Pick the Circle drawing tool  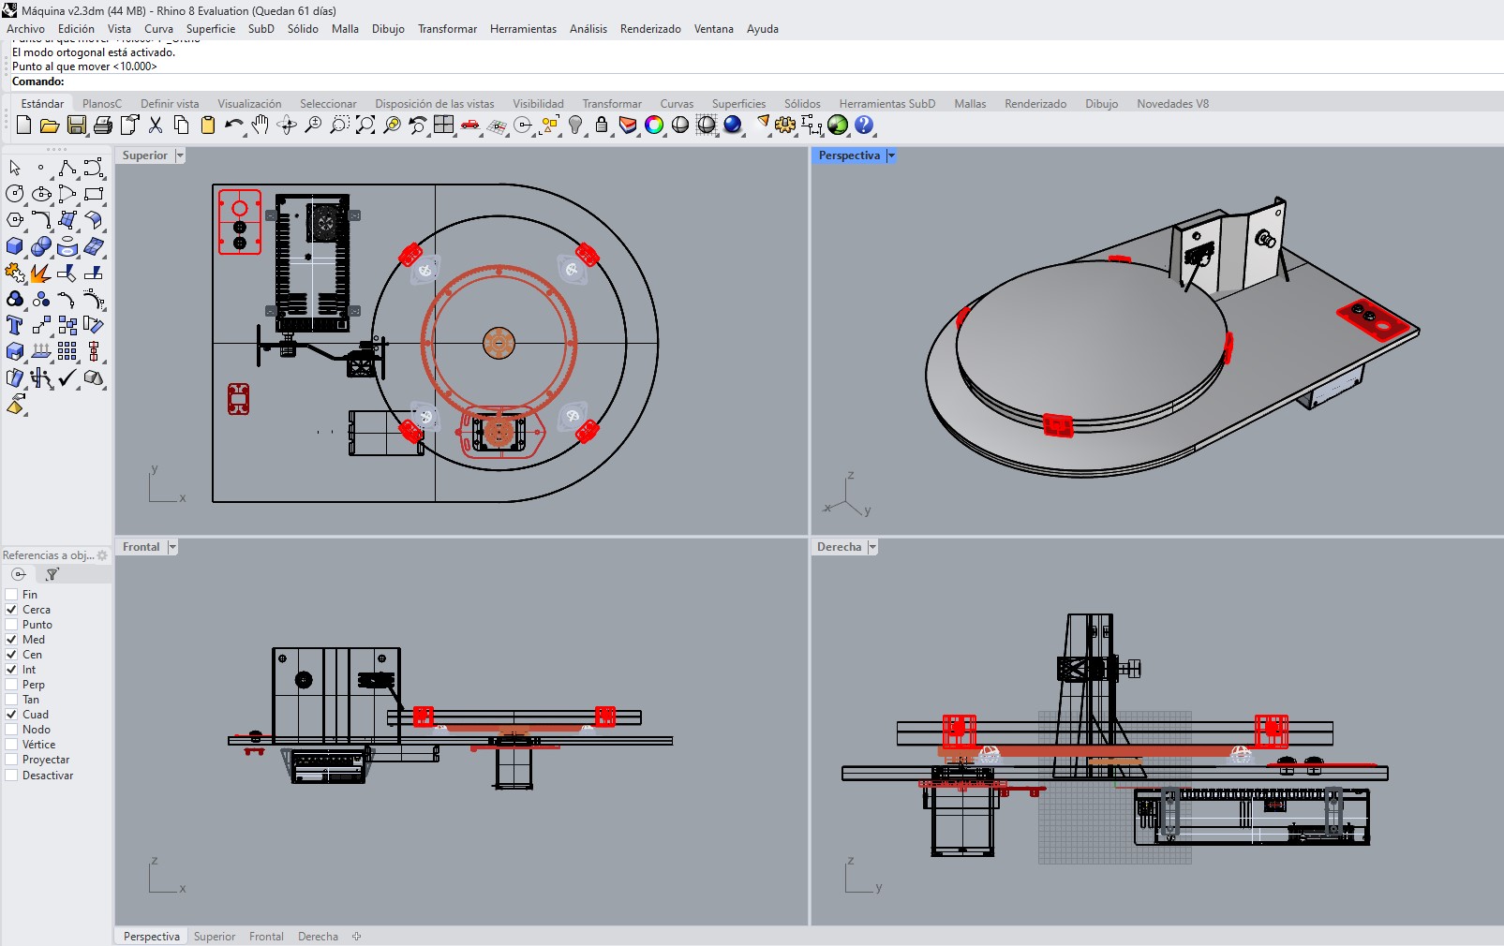[x=15, y=194]
